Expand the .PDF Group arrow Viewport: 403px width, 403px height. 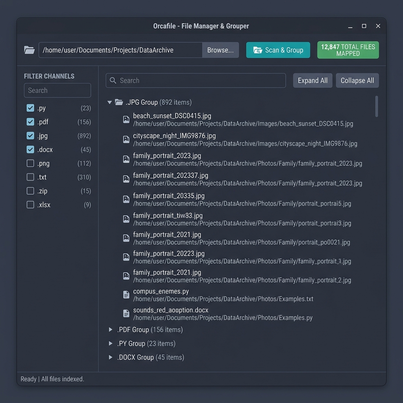[x=111, y=329]
